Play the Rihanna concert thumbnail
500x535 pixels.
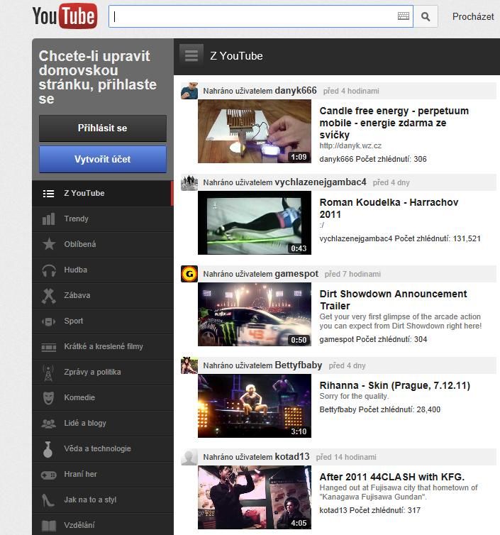[255, 406]
